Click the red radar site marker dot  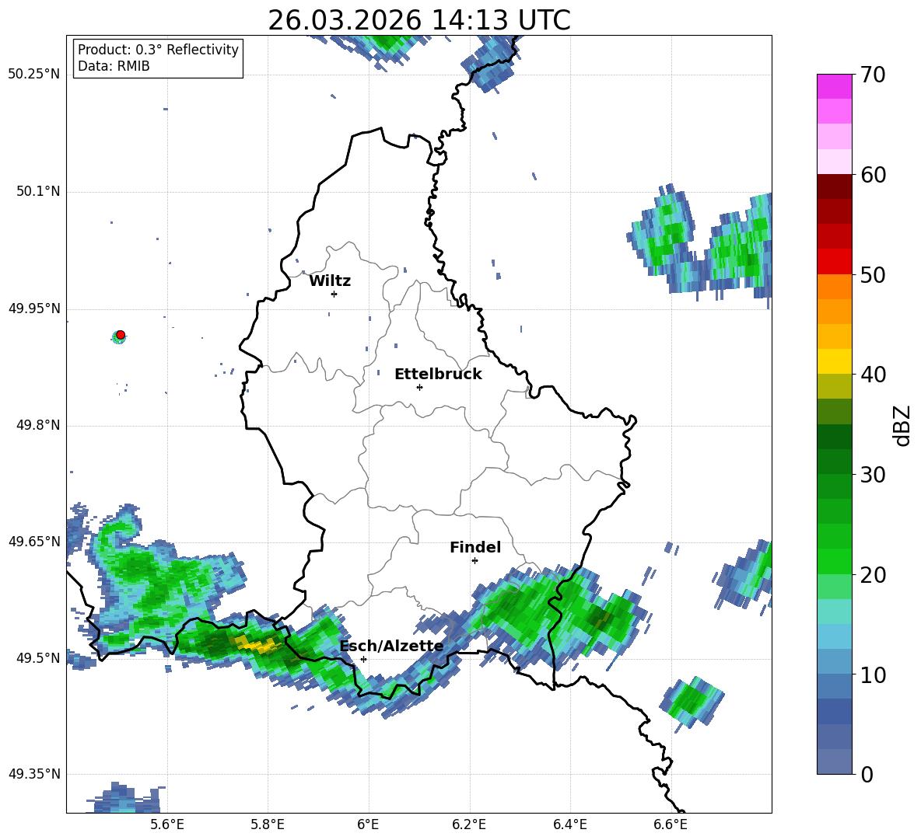click(121, 335)
